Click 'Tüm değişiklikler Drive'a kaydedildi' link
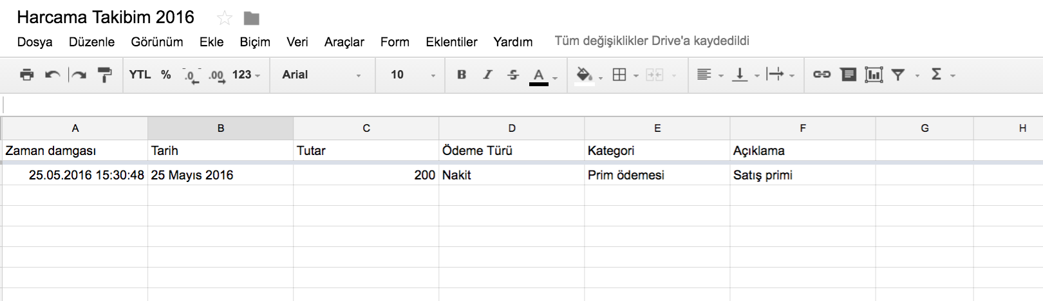This screenshot has height=301, width=1043. (652, 41)
